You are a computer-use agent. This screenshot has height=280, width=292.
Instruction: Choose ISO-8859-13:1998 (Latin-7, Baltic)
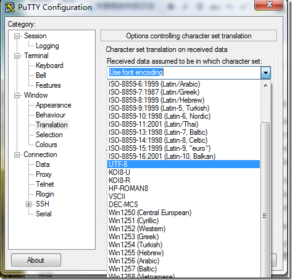[183, 132]
